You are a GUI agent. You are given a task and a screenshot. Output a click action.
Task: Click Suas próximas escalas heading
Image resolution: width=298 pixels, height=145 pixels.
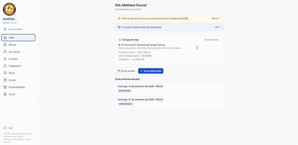(x=127, y=79)
